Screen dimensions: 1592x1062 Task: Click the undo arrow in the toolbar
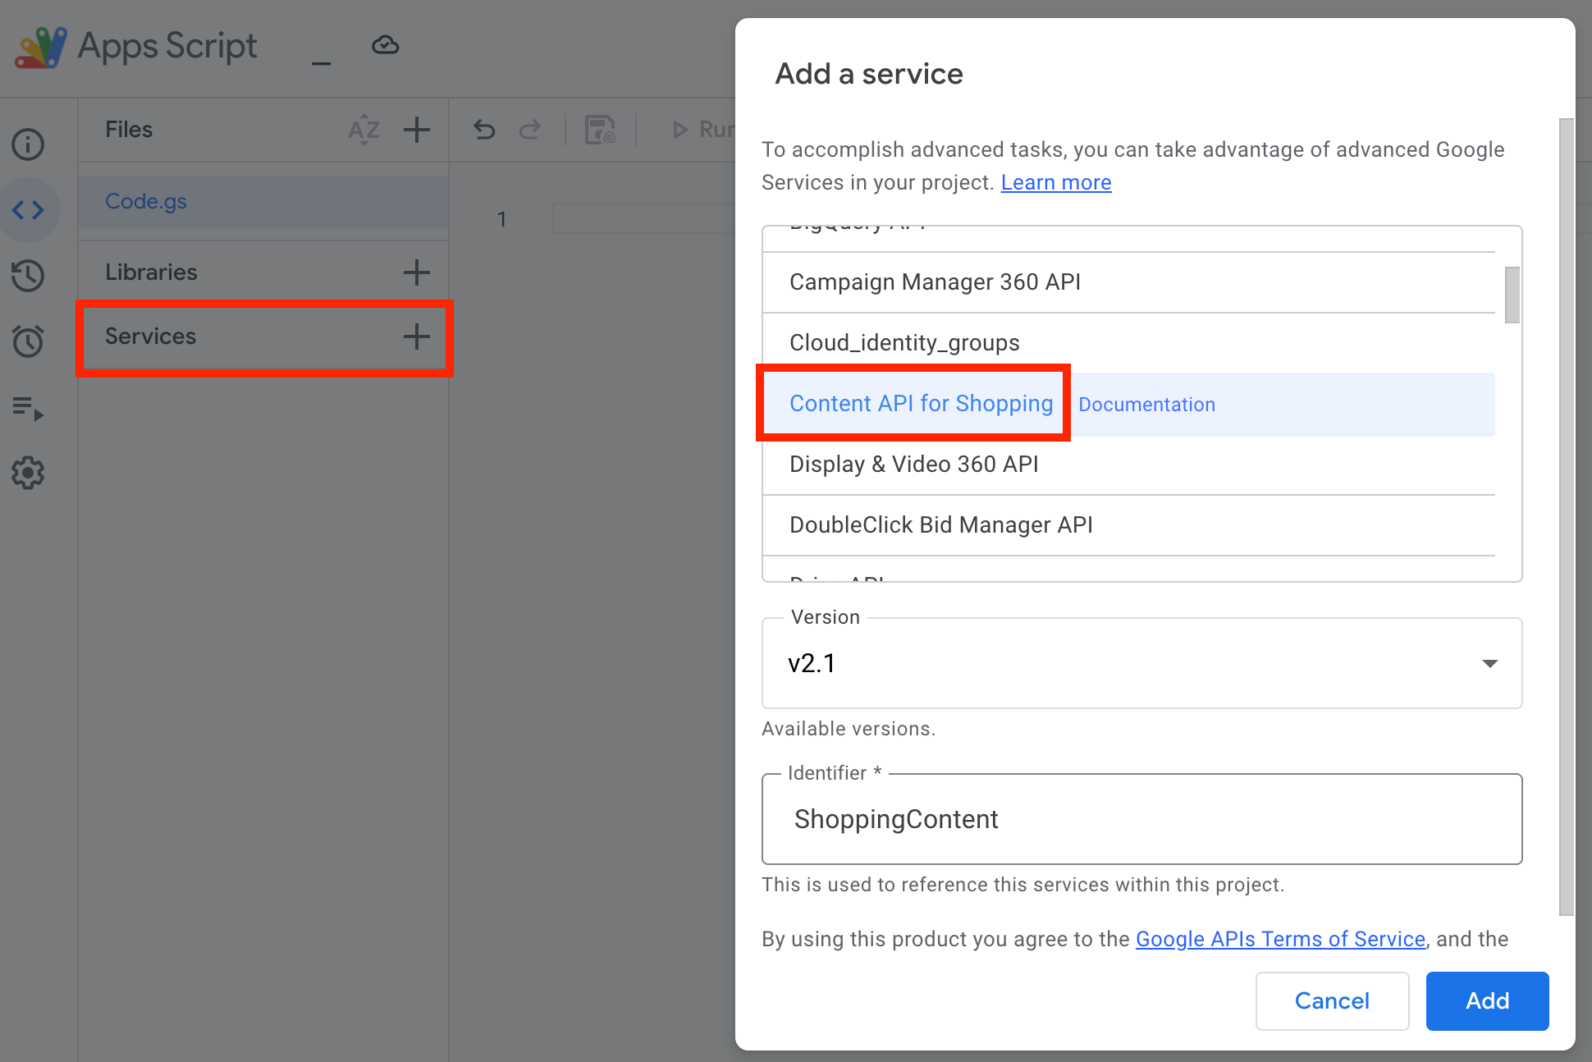point(484,130)
